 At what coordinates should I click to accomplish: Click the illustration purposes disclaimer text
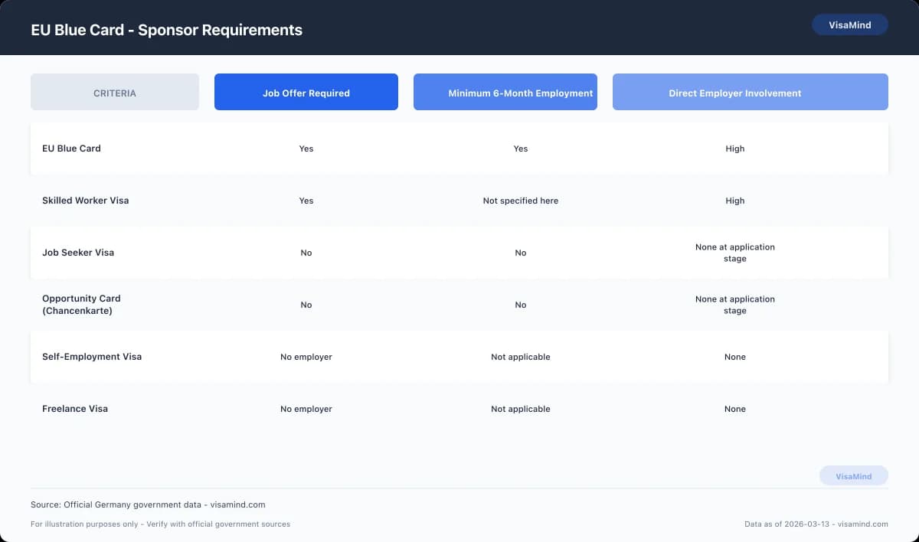[160, 524]
